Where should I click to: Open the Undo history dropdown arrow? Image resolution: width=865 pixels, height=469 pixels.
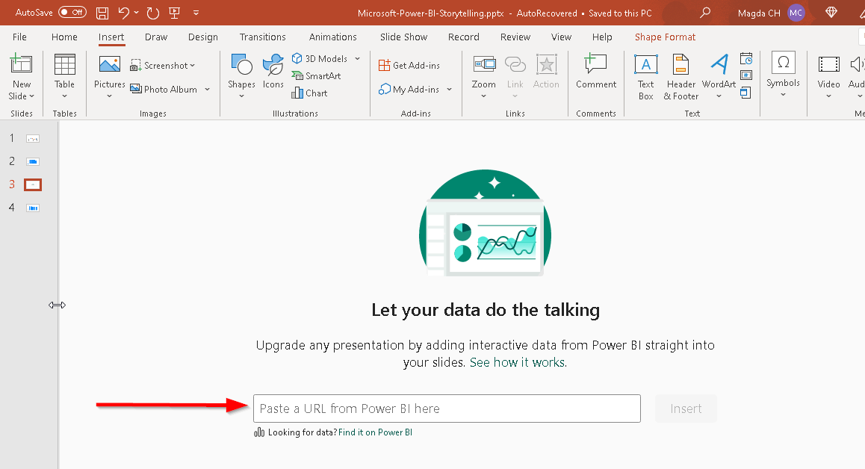(136, 12)
